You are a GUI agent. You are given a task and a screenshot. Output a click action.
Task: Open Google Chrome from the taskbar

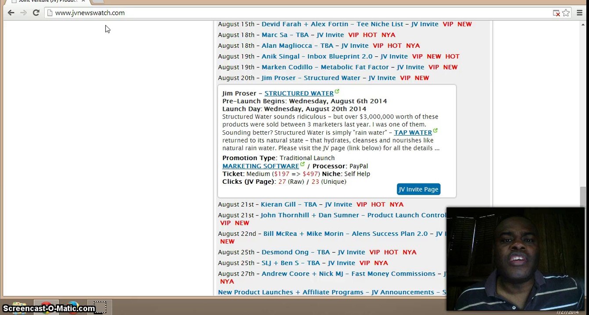[46, 308]
